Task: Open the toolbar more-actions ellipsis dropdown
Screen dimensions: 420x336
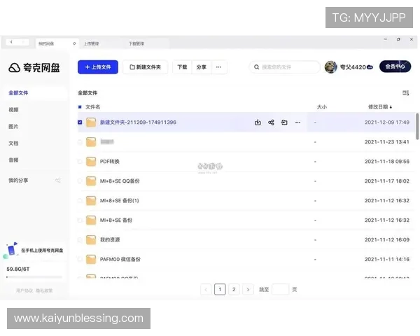Action: click(218, 67)
